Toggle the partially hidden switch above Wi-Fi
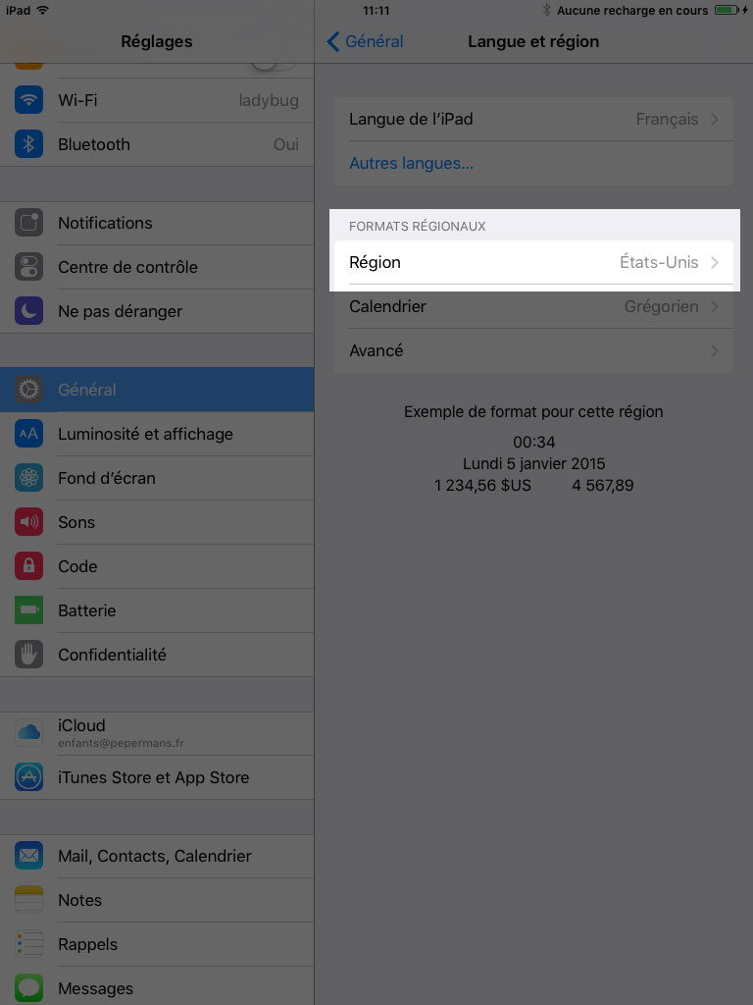The width and height of the screenshot is (753, 1005). [x=274, y=66]
